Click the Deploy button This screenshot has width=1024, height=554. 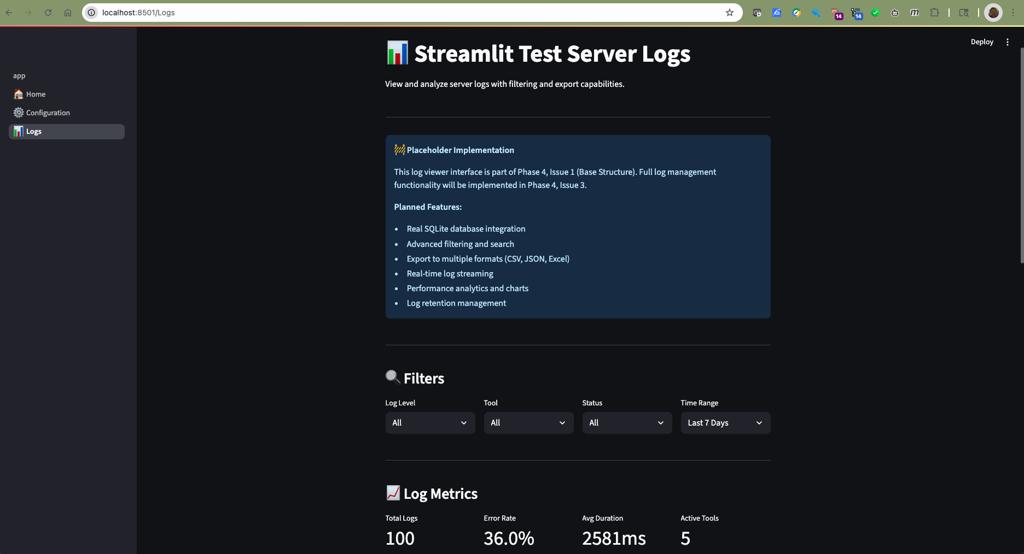click(x=982, y=42)
